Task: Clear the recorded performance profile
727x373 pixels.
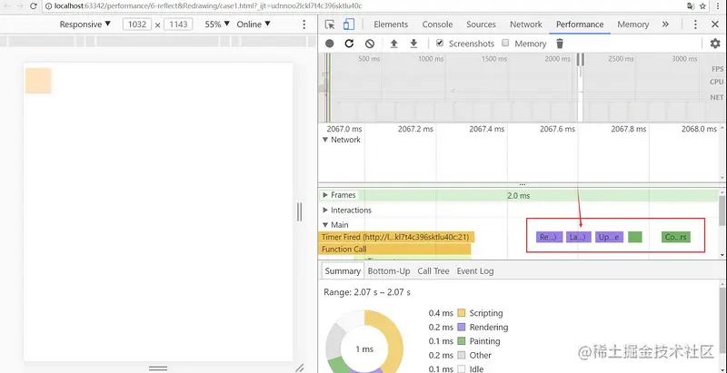Action: [x=370, y=44]
